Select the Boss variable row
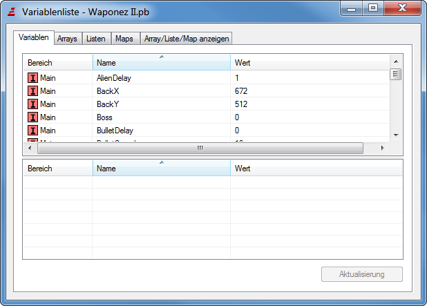 (206, 117)
